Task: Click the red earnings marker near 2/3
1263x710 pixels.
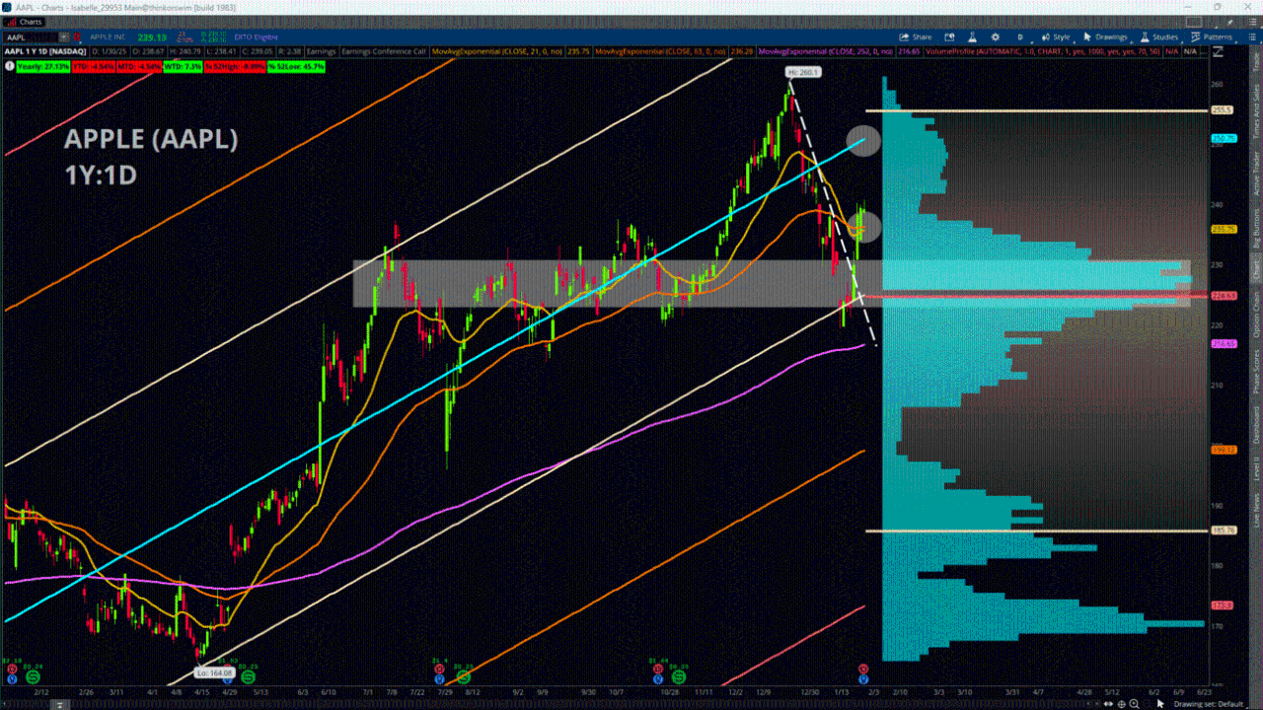Action: pyautogui.click(x=862, y=669)
